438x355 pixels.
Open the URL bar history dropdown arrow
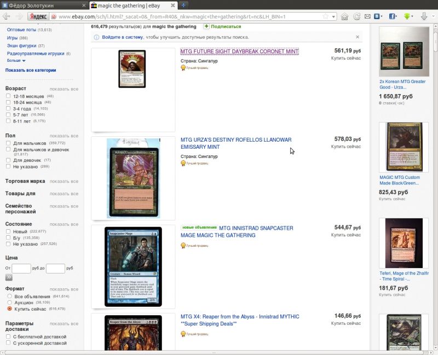333,16
